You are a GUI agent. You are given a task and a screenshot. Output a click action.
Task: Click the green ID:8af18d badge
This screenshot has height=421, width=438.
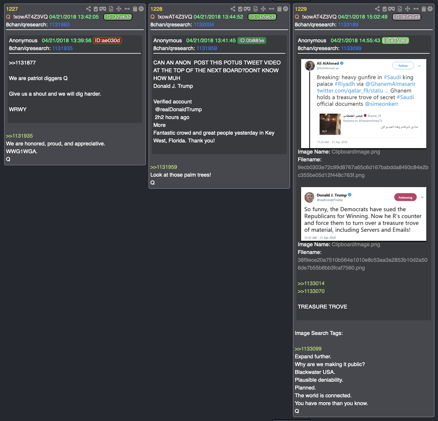pyautogui.click(x=395, y=40)
